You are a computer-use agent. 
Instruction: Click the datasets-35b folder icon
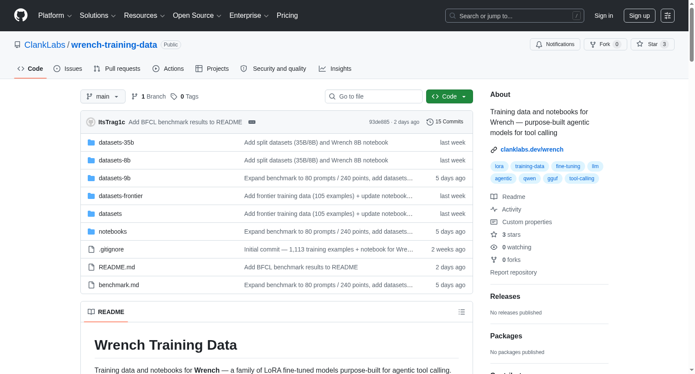(x=91, y=142)
